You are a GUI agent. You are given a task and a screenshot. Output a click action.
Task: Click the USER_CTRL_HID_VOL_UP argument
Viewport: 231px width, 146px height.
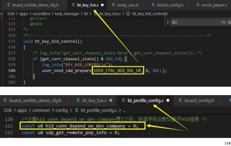[x=117, y=71]
